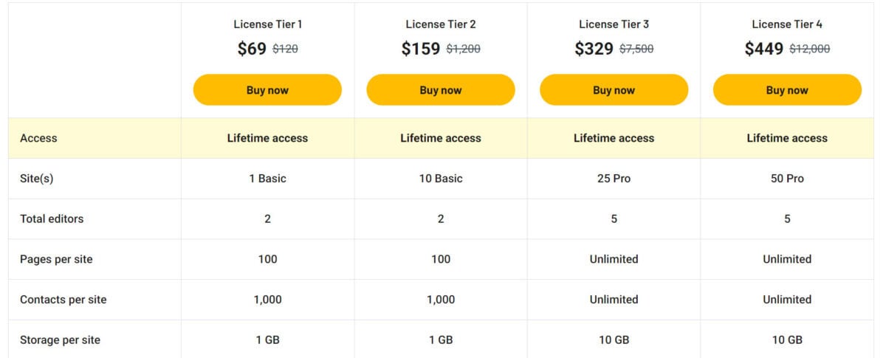Click the $69 price
The image size is (886, 358).
[x=252, y=49]
